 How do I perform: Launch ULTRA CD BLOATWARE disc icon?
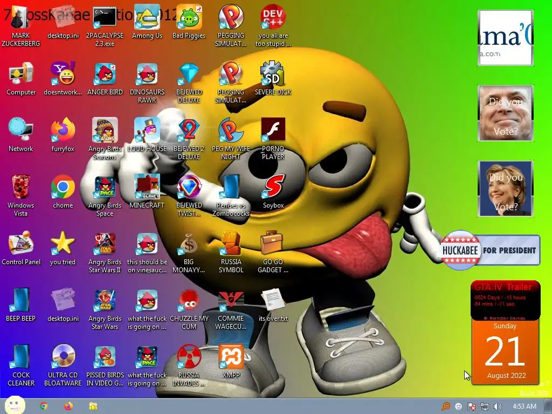(x=63, y=366)
